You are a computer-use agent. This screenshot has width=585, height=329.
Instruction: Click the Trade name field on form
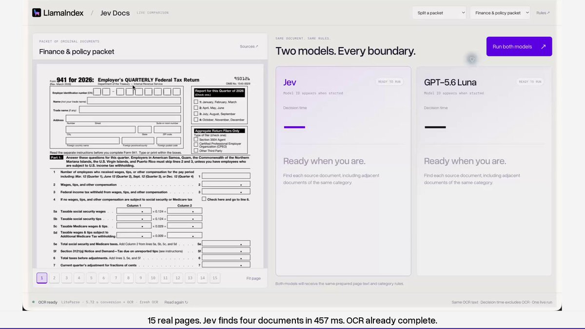pos(130,110)
